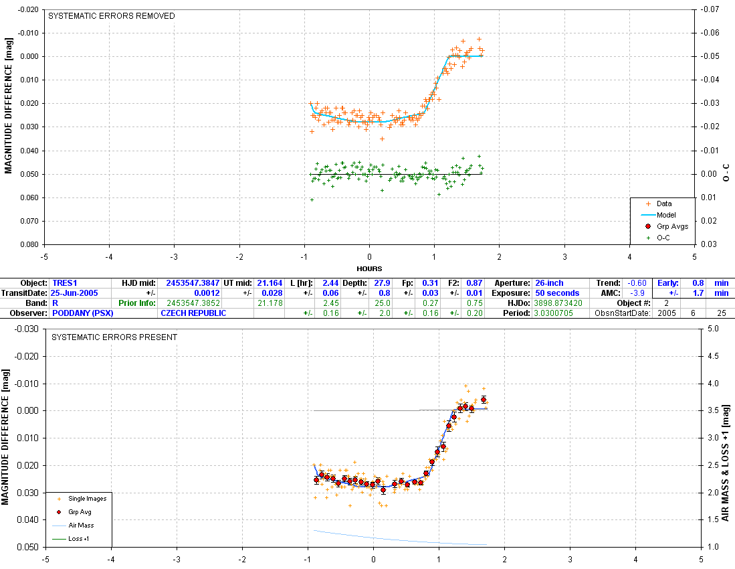Click the 'ObsnStartDate:' label cell
This screenshot has width=735, height=569.
pos(623,313)
